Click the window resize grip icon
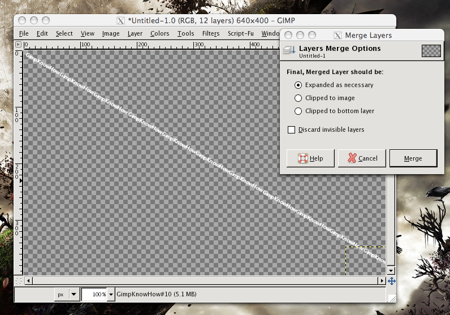 tap(391, 298)
